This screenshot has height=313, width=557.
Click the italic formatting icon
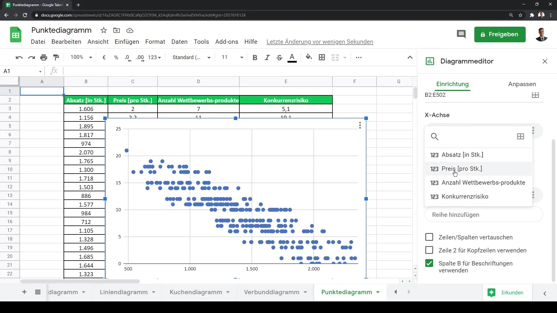(267, 57)
